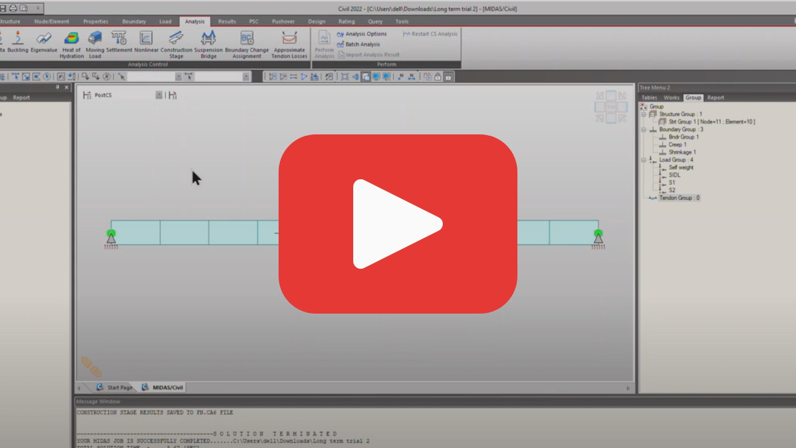Collapse the Structure Group tree node
Viewport: 796px width, 448px height.
click(644, 114)
